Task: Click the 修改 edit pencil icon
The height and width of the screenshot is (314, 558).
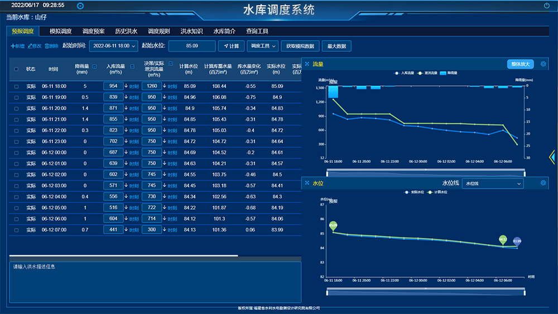Action: coord(30,46)
